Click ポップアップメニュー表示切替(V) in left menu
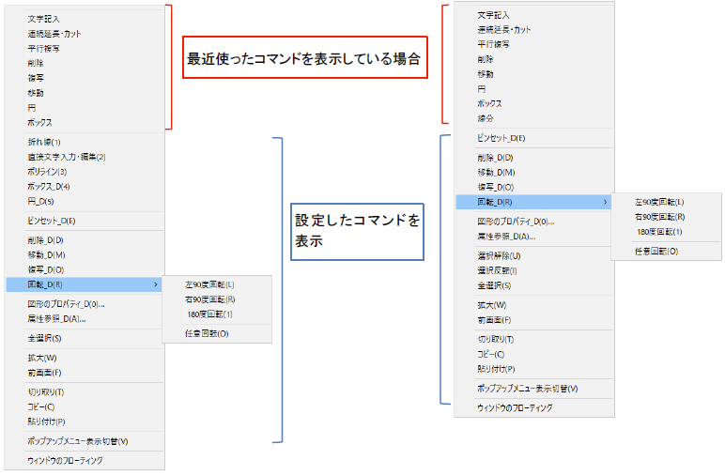 pos(78,441)
